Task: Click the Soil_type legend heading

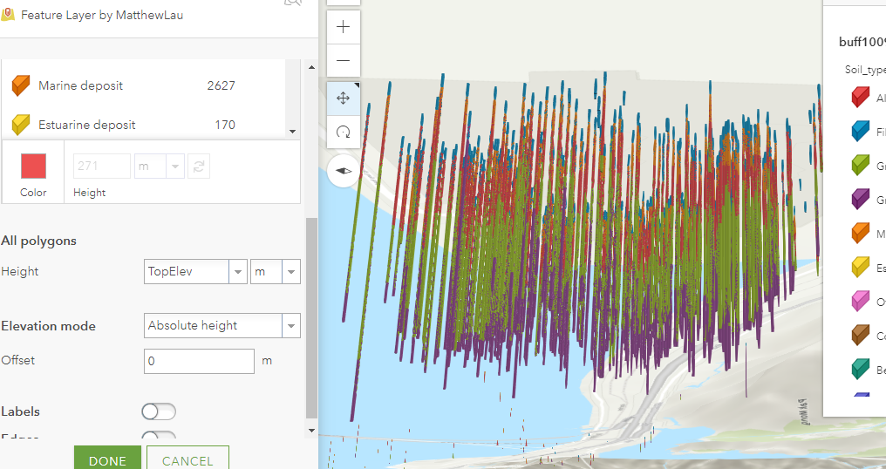Action: [865, 70]
